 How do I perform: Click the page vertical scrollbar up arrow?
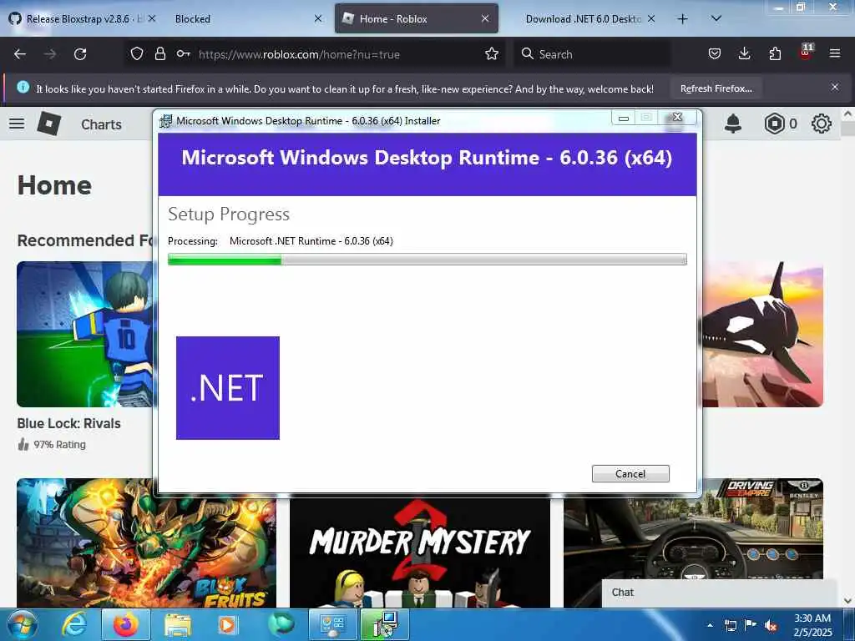[x=848, y=115]
